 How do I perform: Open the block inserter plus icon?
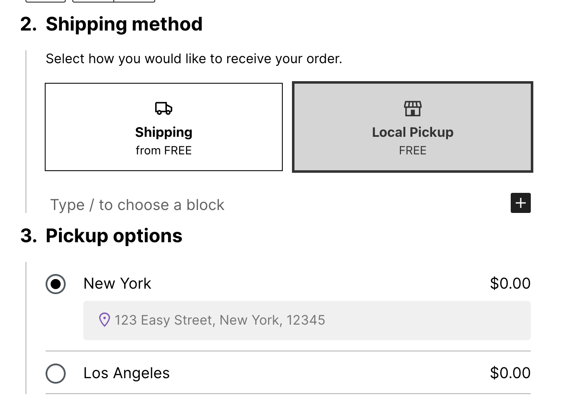click(x=520, y=203)
